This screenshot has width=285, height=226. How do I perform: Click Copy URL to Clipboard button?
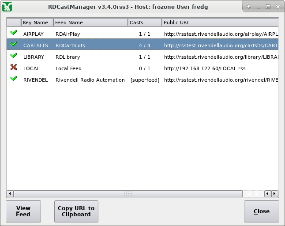[76, 211]
